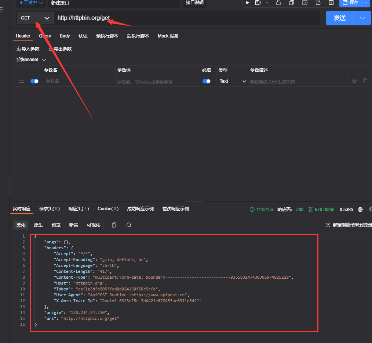This screenshot has width=372, height=343.
Task: Open the GET request method dropdown
Action: pos(35,18)
